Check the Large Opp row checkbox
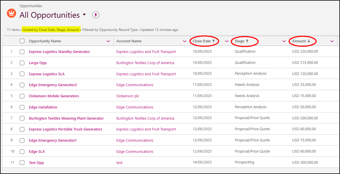Viewport: 340px width, 174px height. pos(22,63)
